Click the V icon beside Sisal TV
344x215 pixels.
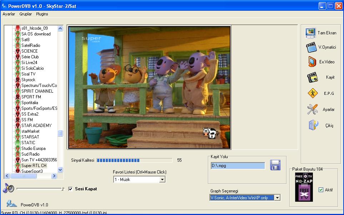tap(18, 74)
